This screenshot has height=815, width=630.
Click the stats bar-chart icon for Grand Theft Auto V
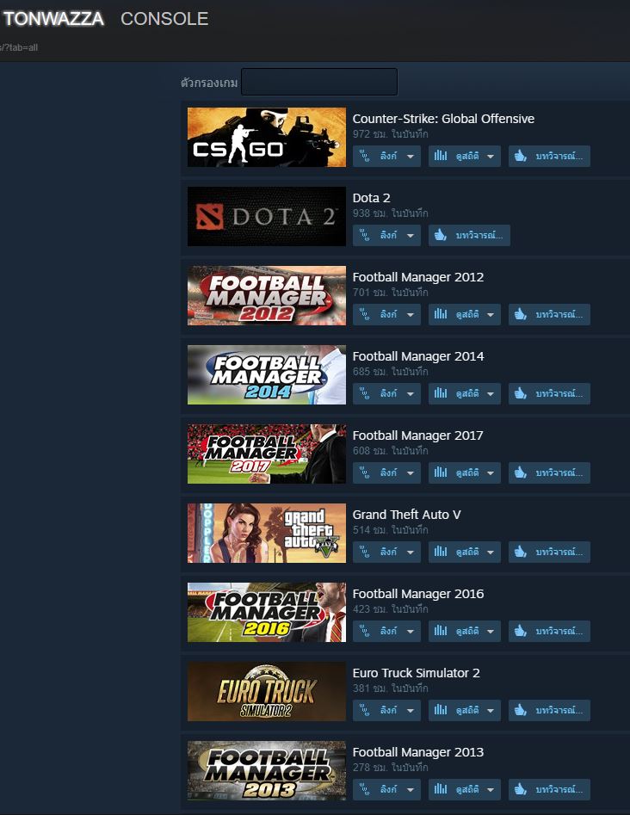click(x=441, y=552)
